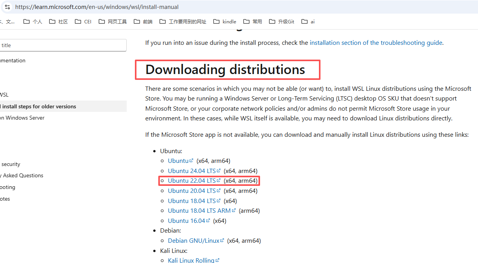Open the install steps for older versions item

[63, 106]
